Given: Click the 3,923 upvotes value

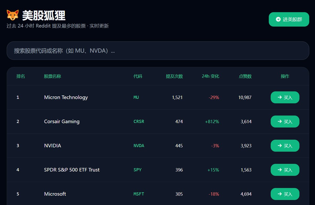Looking at the screenshot, I should [x=246, y=145].
